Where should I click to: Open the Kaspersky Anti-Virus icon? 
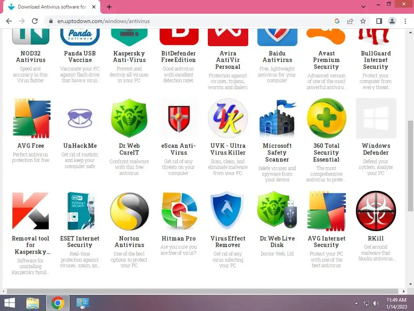pyautogui.click(x=129, y=37)
